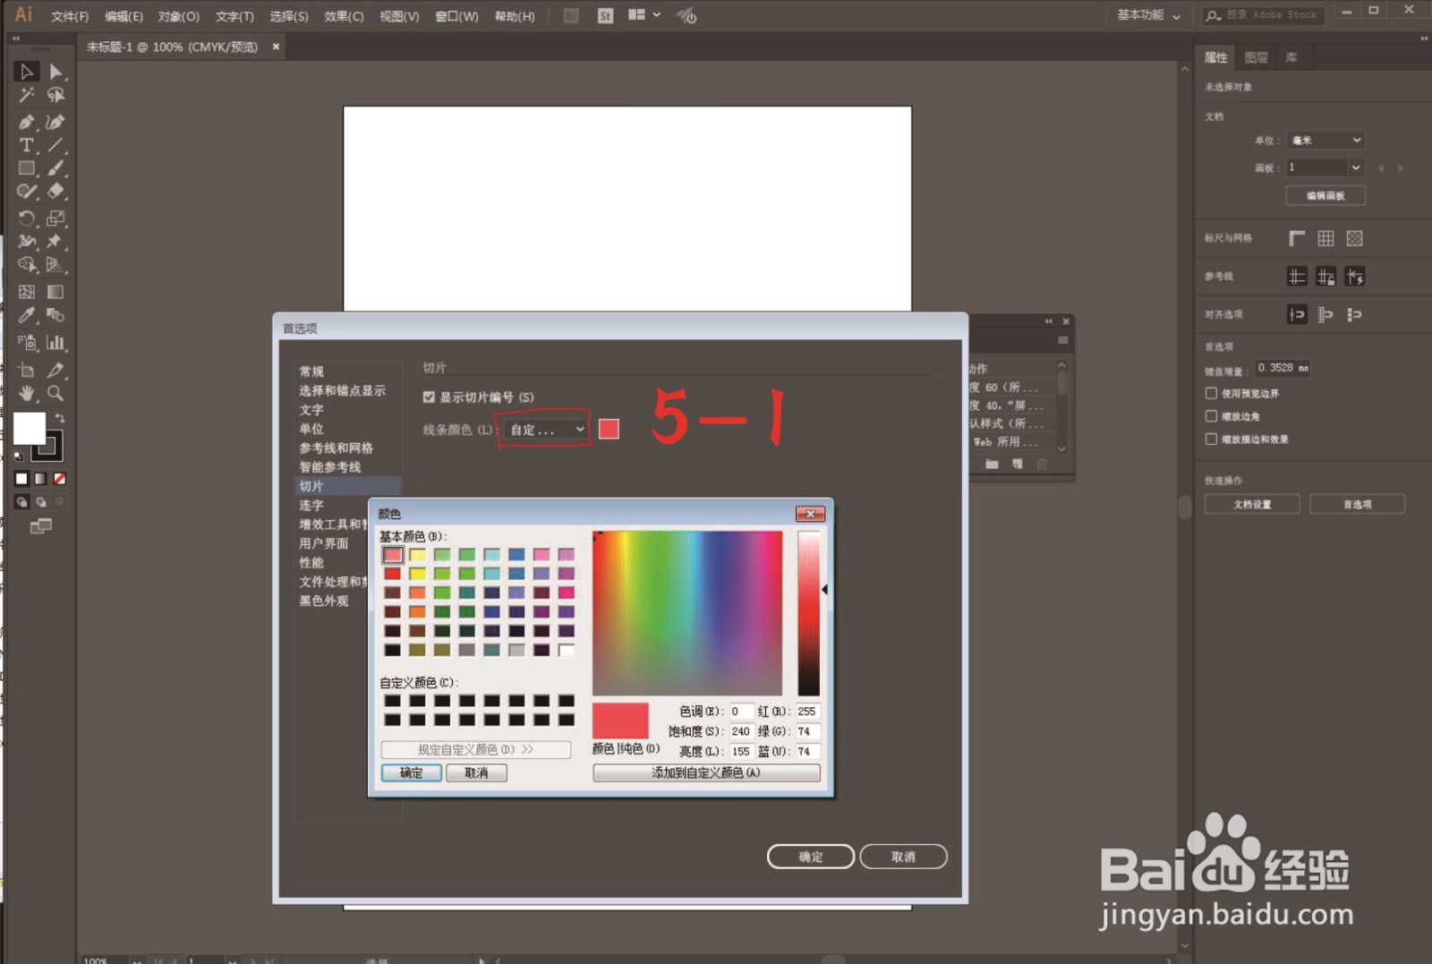This screenshot has width=1432, height=964.
Task: Open arrange documents layout icon
Action: (x=644, y=15)
